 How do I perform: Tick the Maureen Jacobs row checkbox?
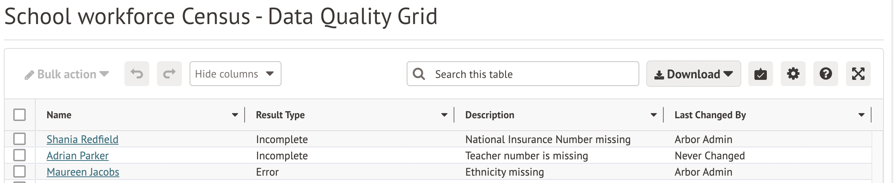(x=19, y=171)
